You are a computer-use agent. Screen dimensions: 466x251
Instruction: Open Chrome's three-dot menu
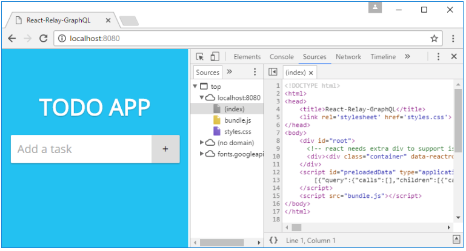coord(453,38)
